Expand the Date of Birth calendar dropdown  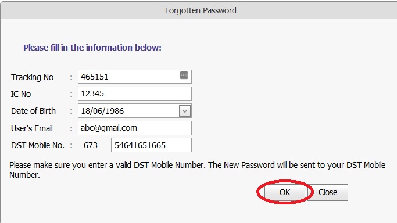(x=185, y=111)
